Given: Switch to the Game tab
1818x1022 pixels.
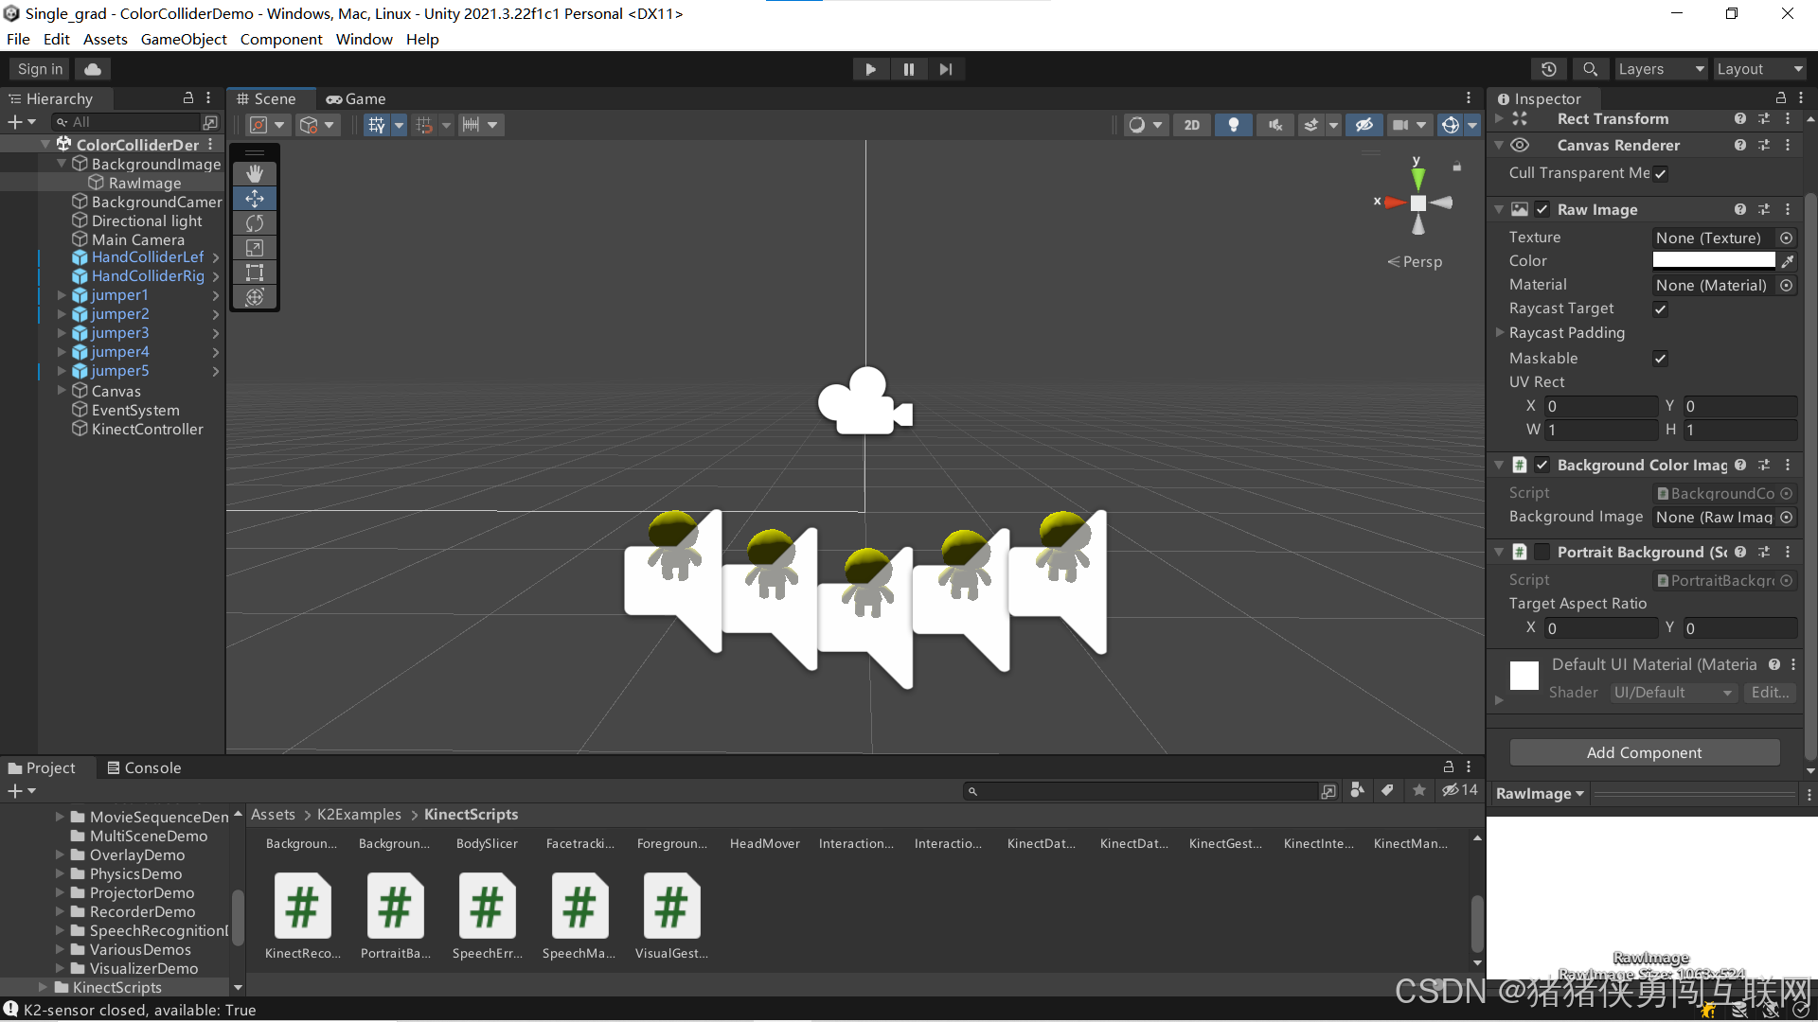Looking at the screenshot, I should click(356, 98).
